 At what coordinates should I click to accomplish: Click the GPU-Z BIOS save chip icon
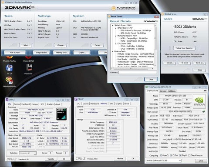pos(204,112)
